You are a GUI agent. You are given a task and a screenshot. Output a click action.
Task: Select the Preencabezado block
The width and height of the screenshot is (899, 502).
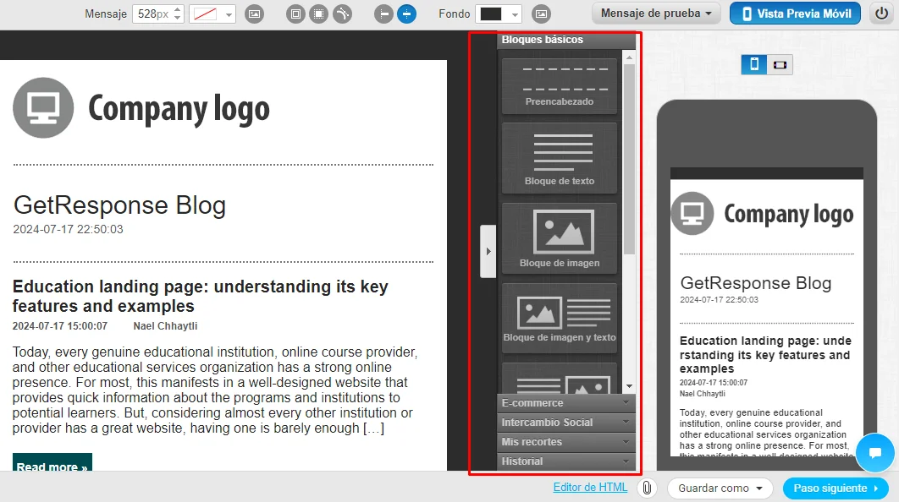[559, 85]
